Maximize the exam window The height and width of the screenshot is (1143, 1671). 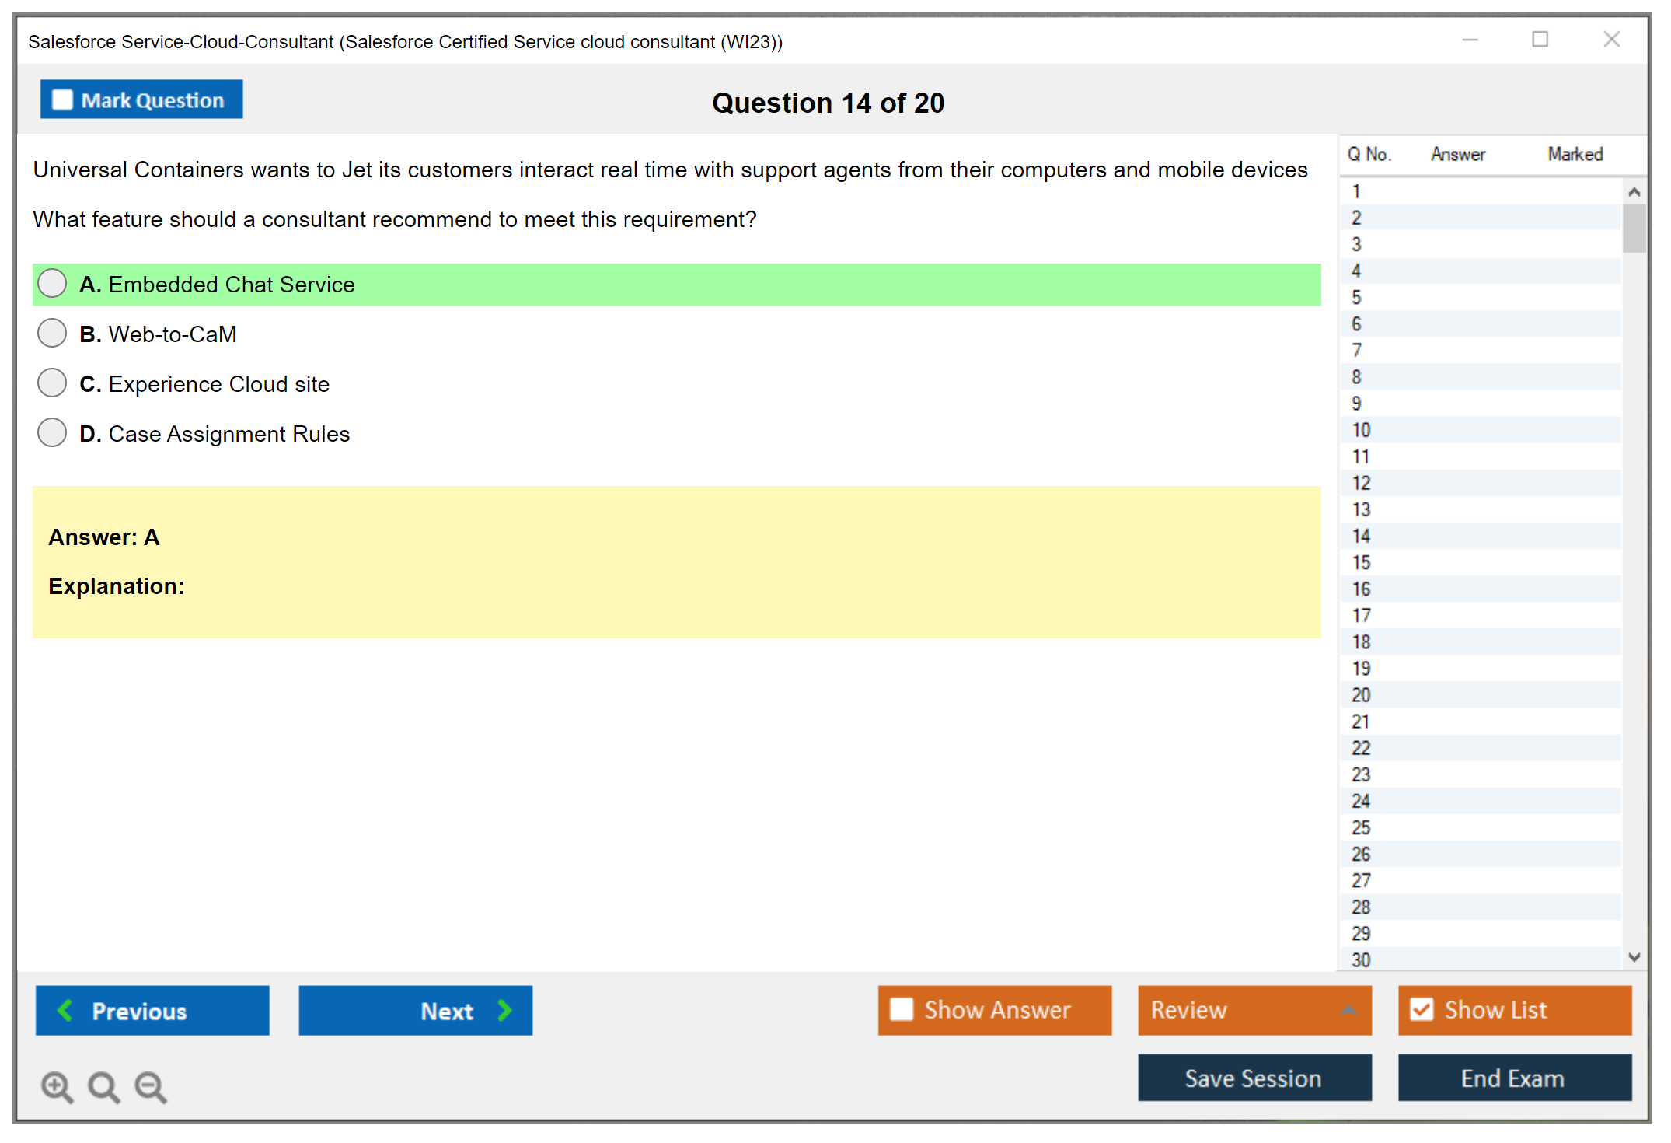coord(1540,40)
